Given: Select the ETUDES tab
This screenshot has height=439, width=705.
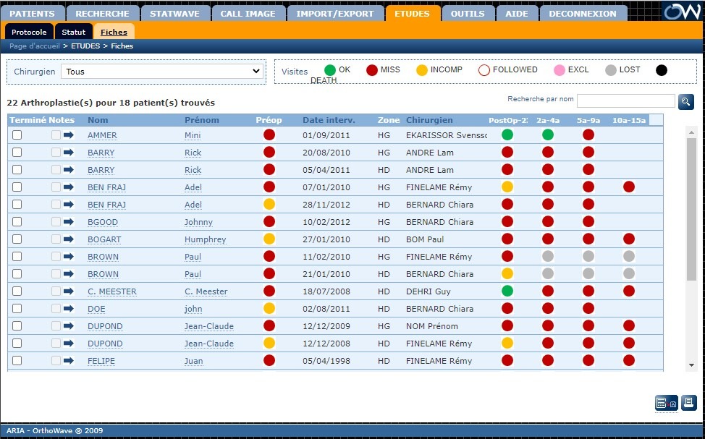Looking at the screenshot, I should point(413,14).
